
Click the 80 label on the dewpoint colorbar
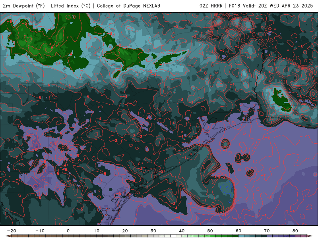(295, 231)
